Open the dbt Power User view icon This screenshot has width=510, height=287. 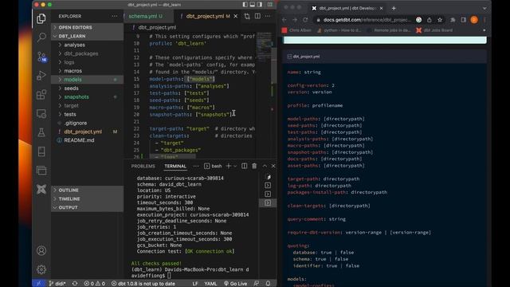point(41,189)
